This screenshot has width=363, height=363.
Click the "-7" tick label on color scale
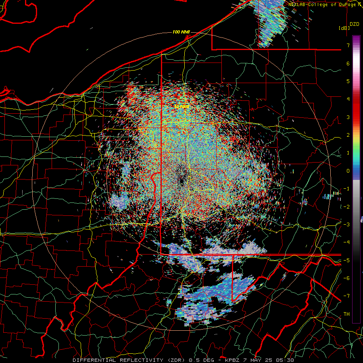[x=346, y=296]
